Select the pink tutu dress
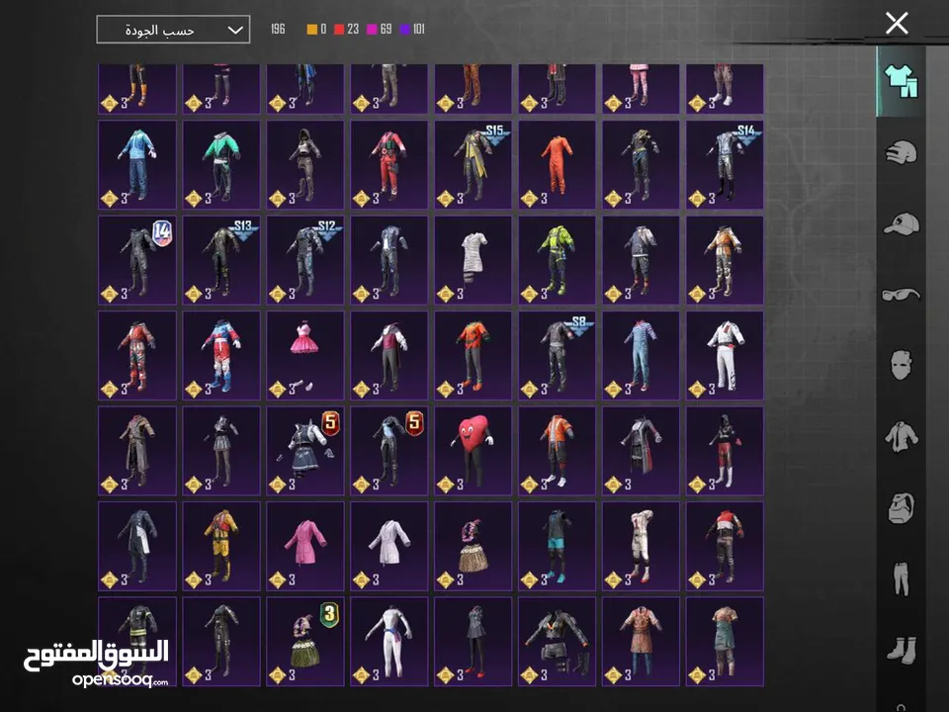This screenshot has height=712, width=949. coord(305,355)
